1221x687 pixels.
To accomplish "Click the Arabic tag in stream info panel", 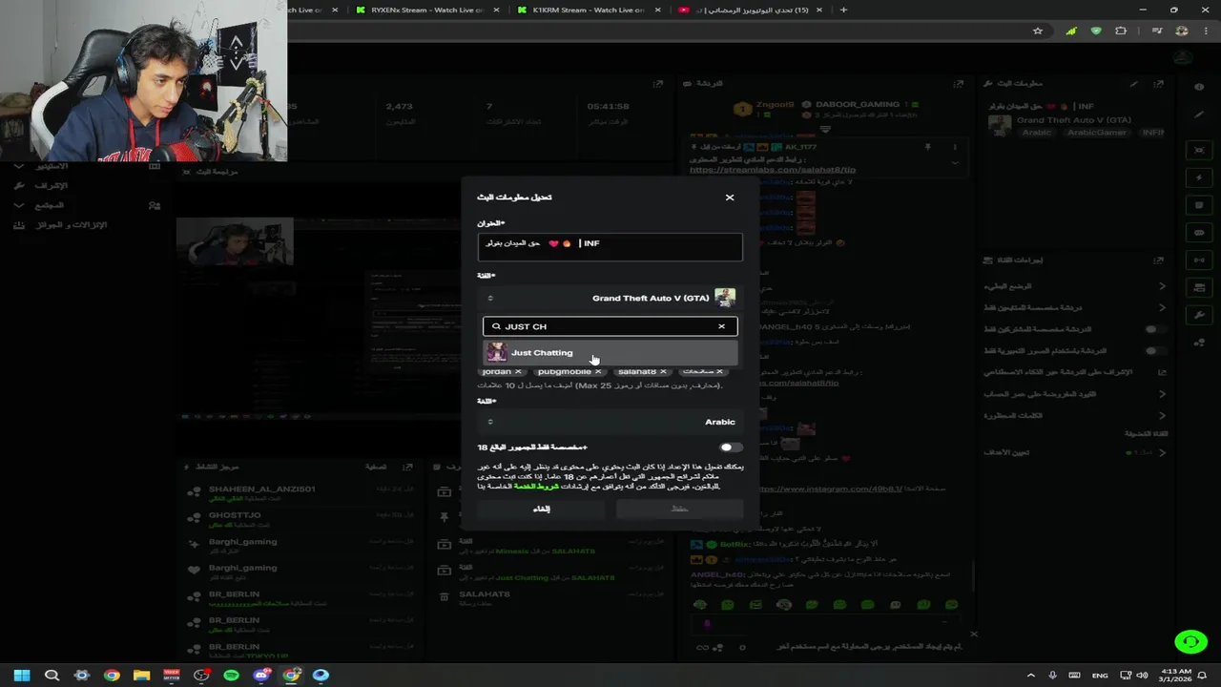I will tap(1037, 133).
